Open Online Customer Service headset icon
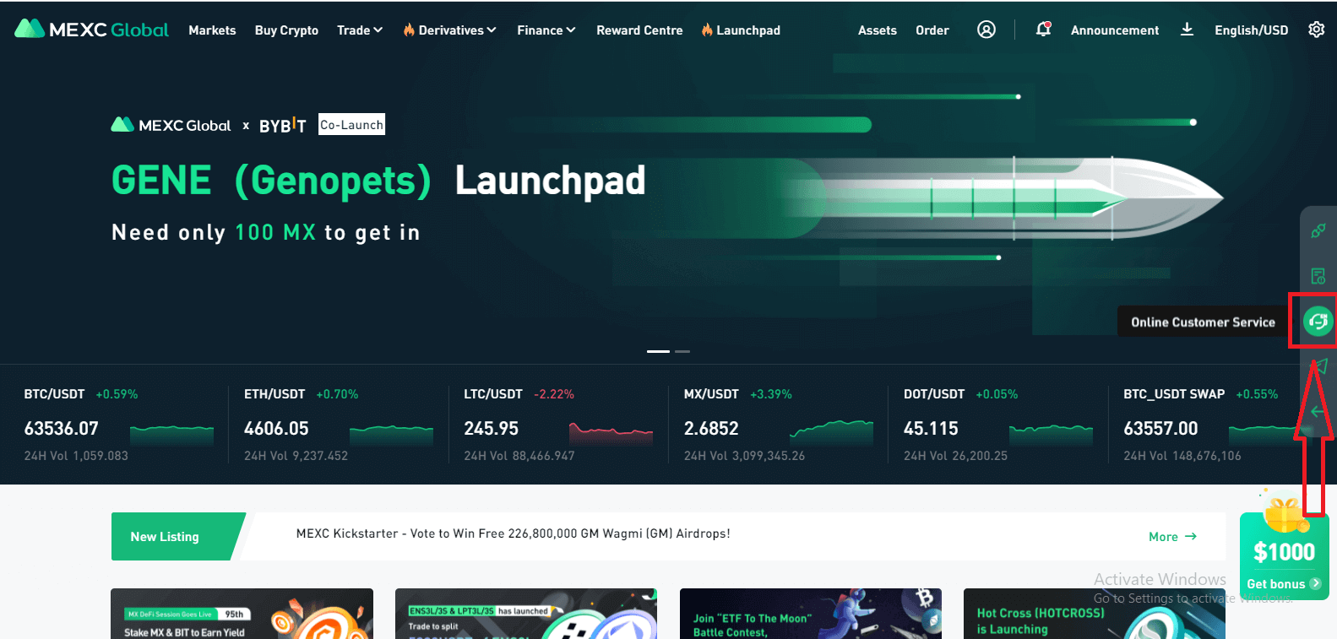 1318,321
